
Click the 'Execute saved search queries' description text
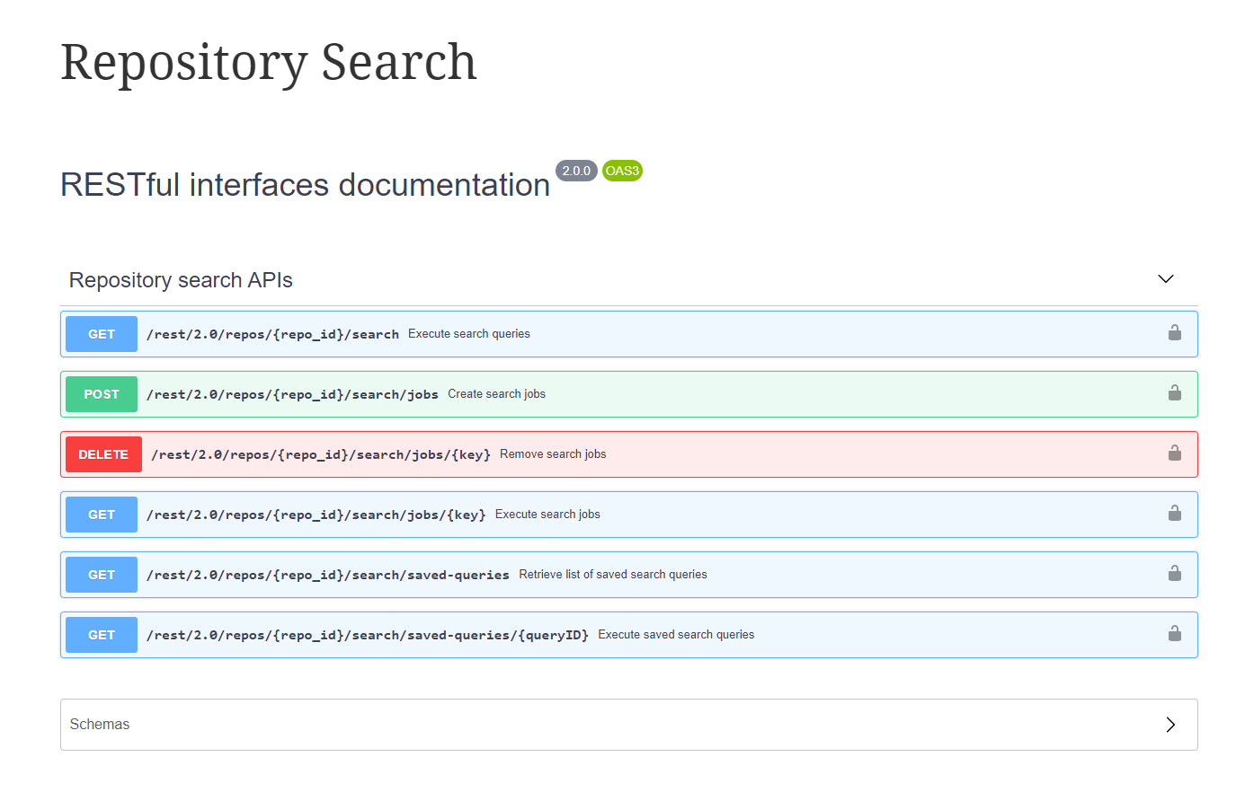pos(676,635)
